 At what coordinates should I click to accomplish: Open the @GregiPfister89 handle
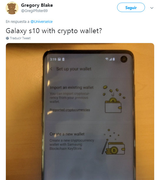[34, 11]
